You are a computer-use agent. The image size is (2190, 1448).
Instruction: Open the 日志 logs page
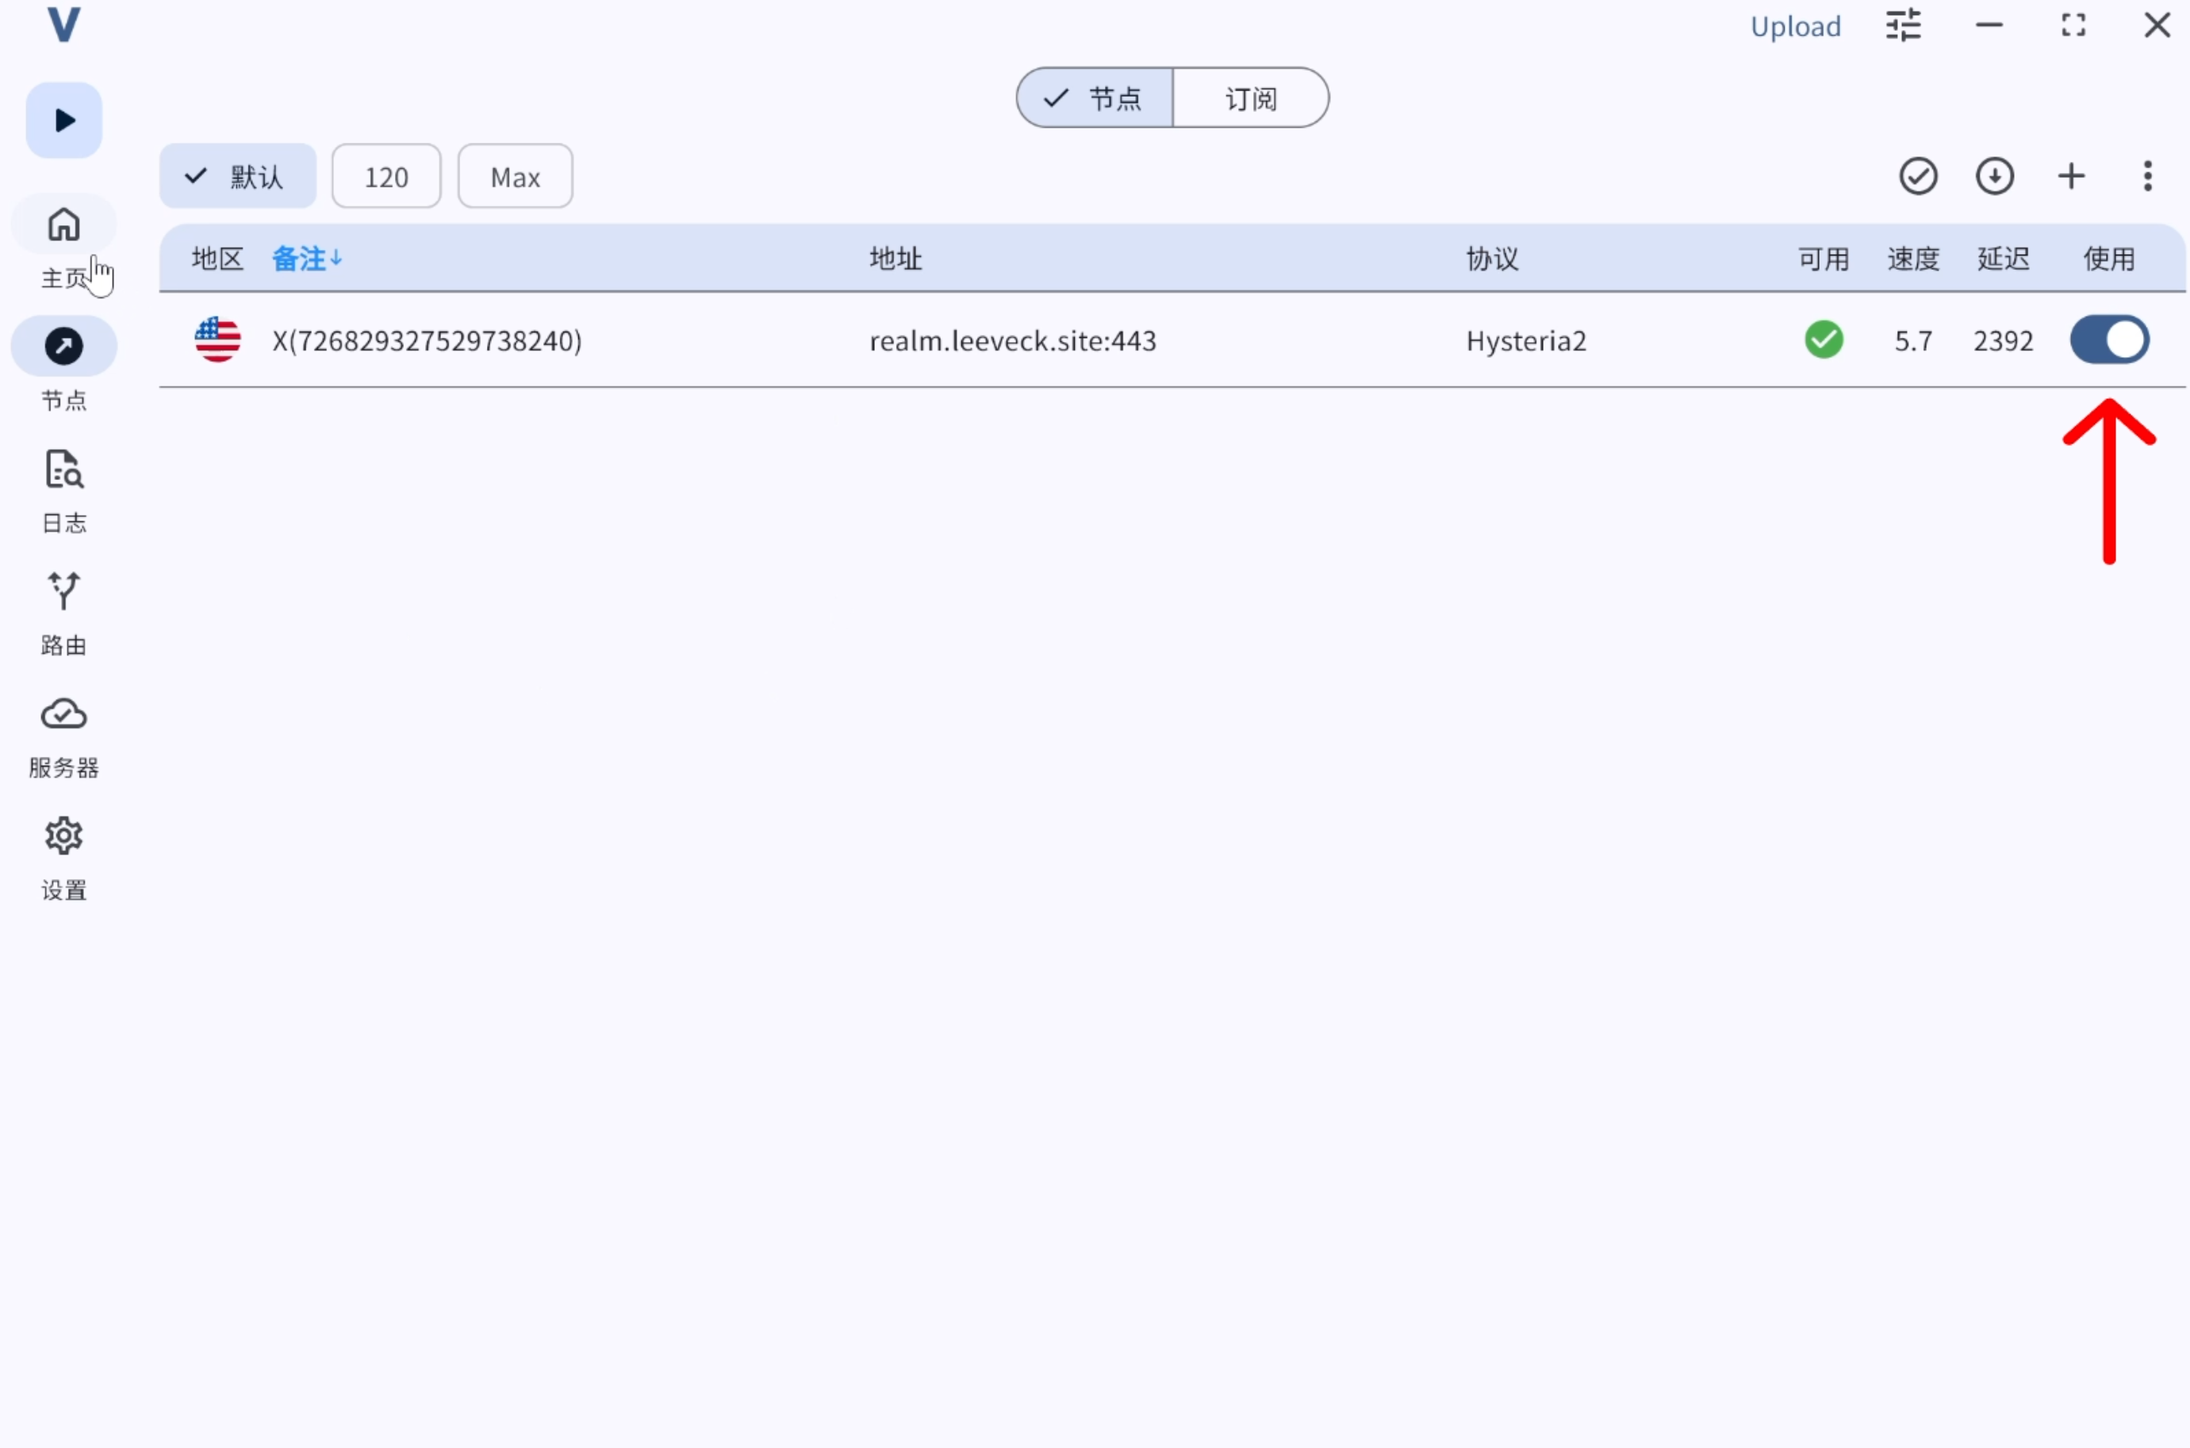tap(63, 490)
